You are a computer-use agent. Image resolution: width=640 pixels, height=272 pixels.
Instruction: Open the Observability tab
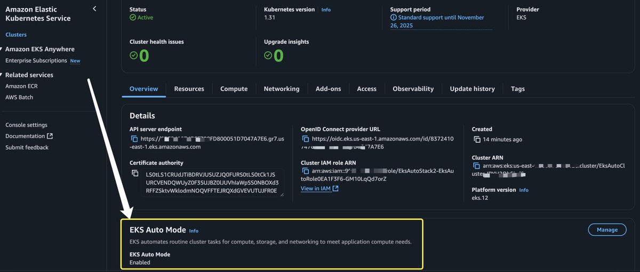pyautogui.click(x=413, y=89)
